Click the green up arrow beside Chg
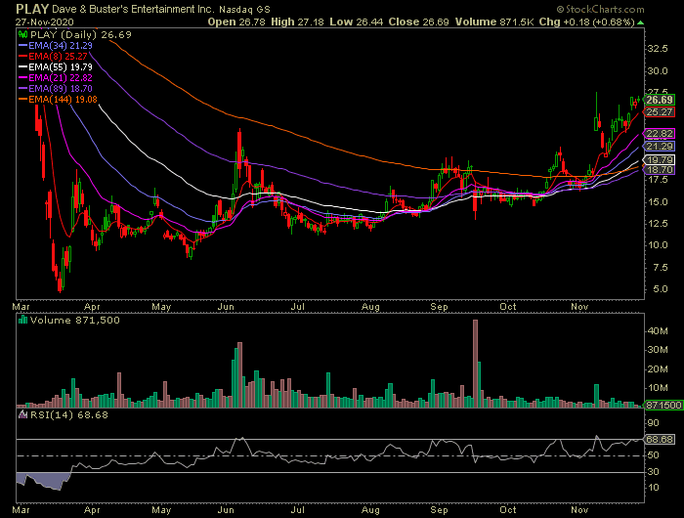 [x=640, y=22]
